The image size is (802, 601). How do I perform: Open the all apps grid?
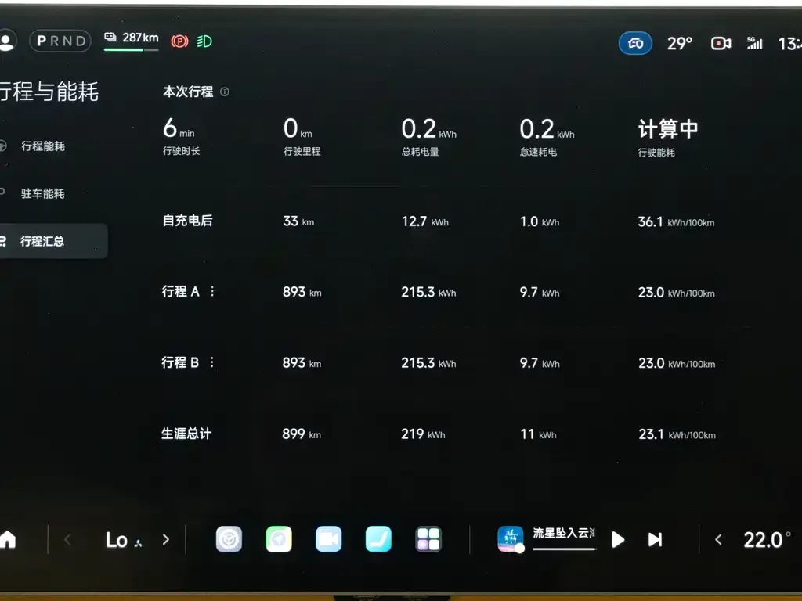coord(428,539)
